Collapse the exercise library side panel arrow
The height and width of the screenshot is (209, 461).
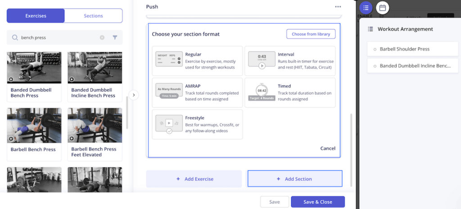134,95
